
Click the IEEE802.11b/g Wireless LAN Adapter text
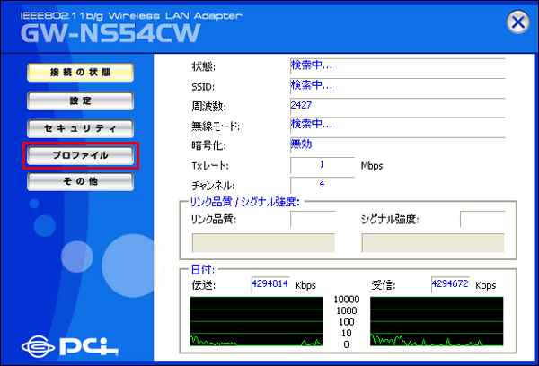(131, 16)
